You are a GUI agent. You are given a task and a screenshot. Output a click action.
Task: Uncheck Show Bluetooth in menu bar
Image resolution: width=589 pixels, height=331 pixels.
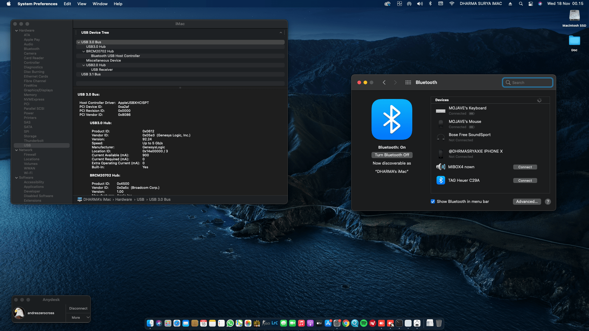(x=433, y=202)
